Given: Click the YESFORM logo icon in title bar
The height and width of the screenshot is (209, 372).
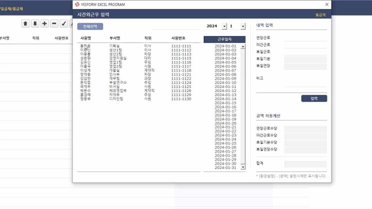Looking at the screenshot, I should coord(77,4).
